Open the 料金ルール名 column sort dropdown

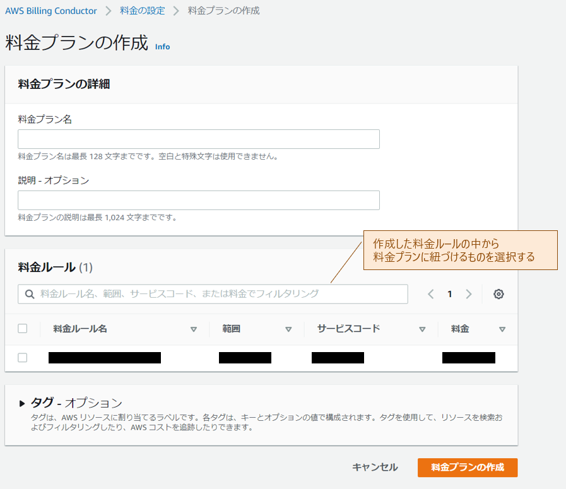pyautogui.click(x=194, y=329)
